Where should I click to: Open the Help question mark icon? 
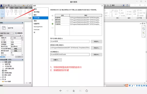[127, 5]
